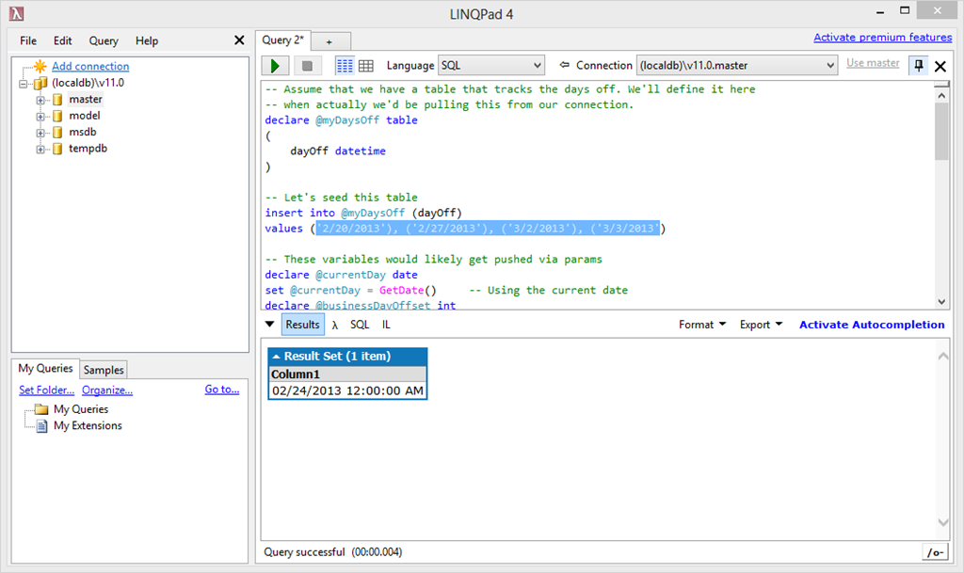Click the results pane scroll down arrow
964x573 pixels.
coord(942,522)
